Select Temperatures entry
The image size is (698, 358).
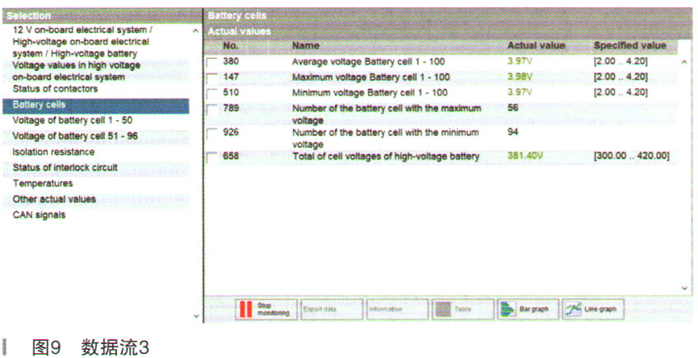point(42,184)
